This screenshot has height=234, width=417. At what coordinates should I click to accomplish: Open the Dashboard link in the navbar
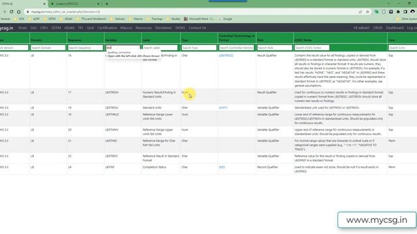pyautogui.click(x=395, y=28)
